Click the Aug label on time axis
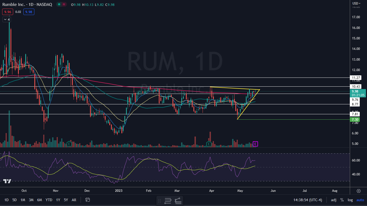 point(334,191)
